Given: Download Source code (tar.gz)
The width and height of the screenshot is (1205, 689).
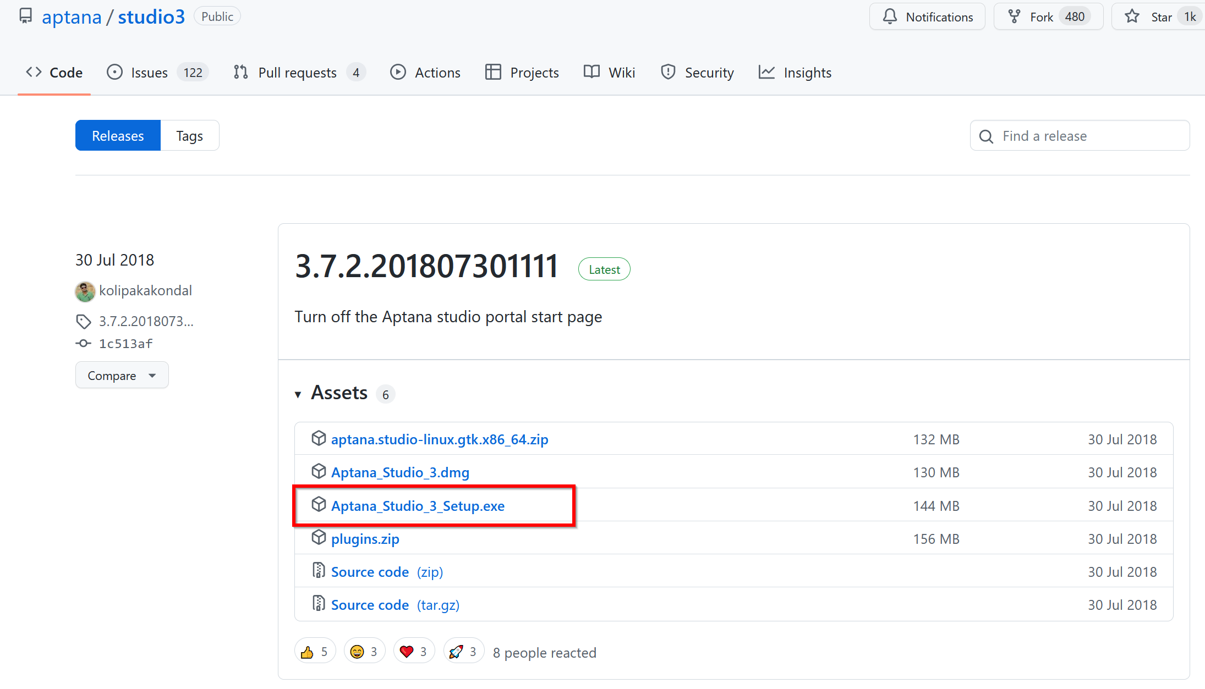Looking at the screenshot, I should tap(395, 605).
